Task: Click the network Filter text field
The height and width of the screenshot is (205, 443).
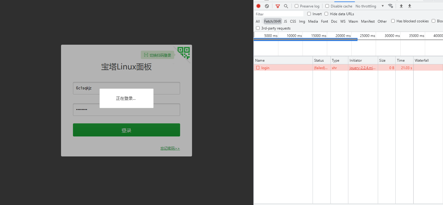Action: [x=279, y=14]
